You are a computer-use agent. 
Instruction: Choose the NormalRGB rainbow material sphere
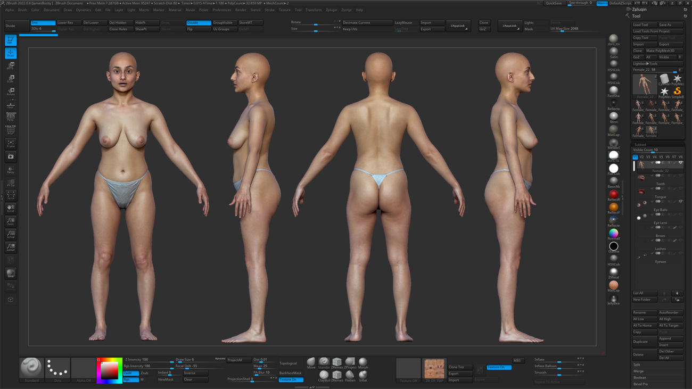614,234
